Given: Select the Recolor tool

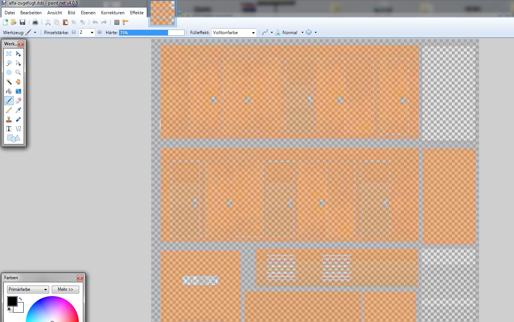Looking at the screenshot, I should (x=18, y=119).
